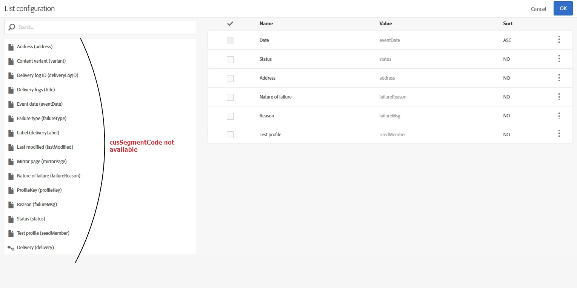Click the file icon beside ProfileKey
This screenshot has height=288, width=577.
11,190
